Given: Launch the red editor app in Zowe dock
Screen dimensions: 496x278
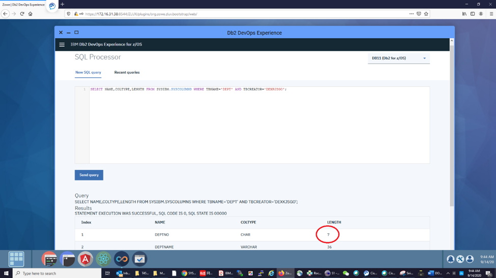Looking at the screenshot, I should coord(49,259).
